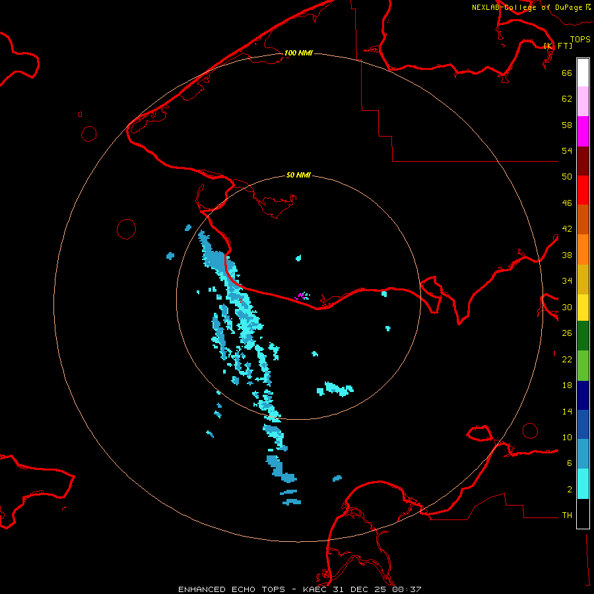
Task: Click the 26 legend value
Action: (x=567, y=333)
